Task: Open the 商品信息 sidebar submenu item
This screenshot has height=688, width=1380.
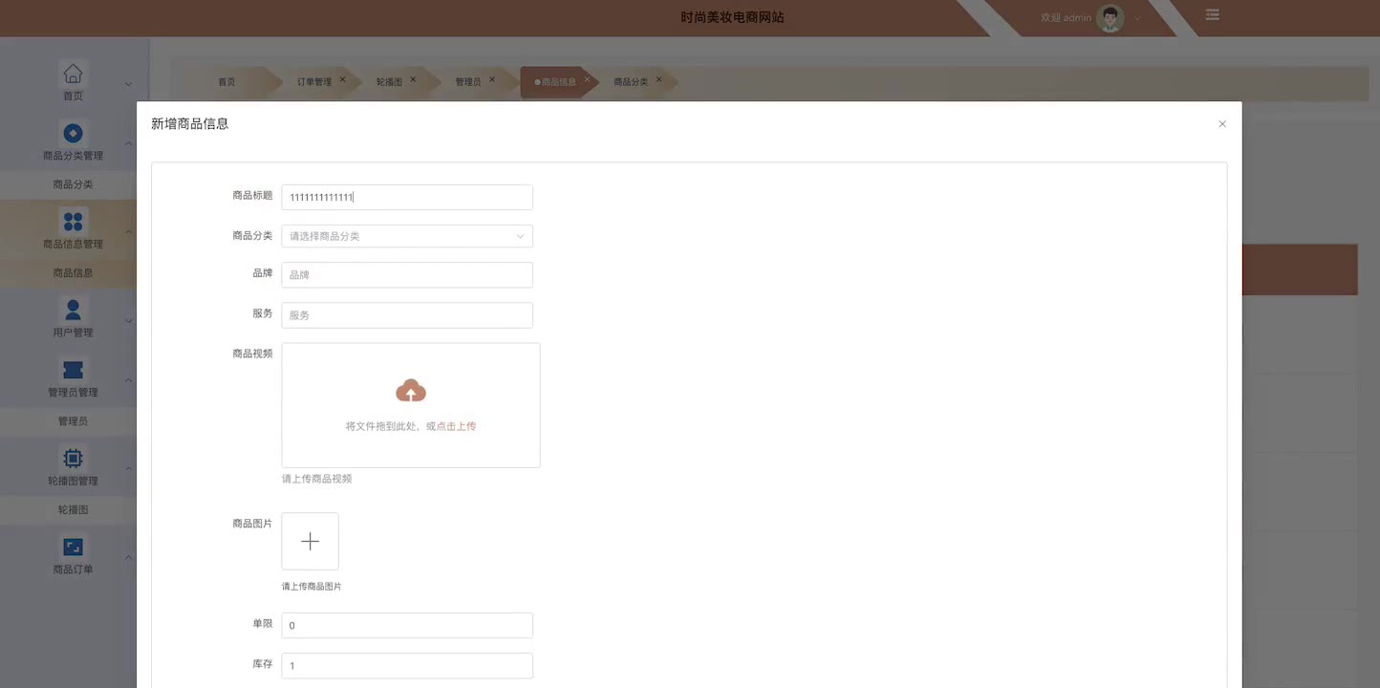Action: click(73, 272)
